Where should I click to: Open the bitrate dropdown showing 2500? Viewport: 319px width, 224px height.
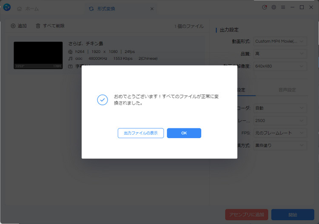tap(280, 121)
